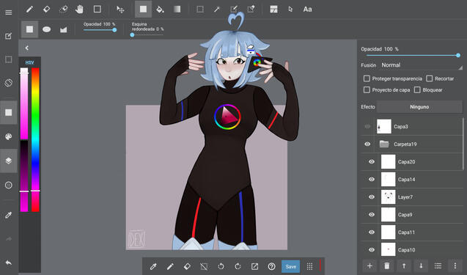Image resolution: width=467 pixels, height=275 pixels.
Task: Hide the Capa9 layer
Action: [x=372, y=215]
